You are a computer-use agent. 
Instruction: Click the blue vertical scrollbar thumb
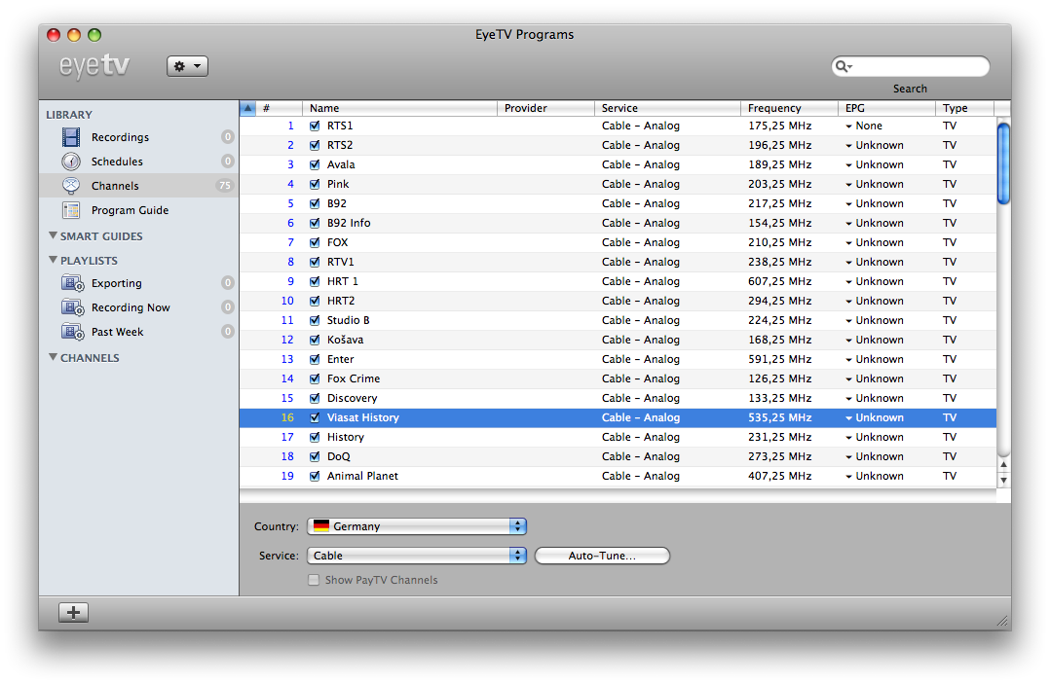click(x=1003, y=162)
